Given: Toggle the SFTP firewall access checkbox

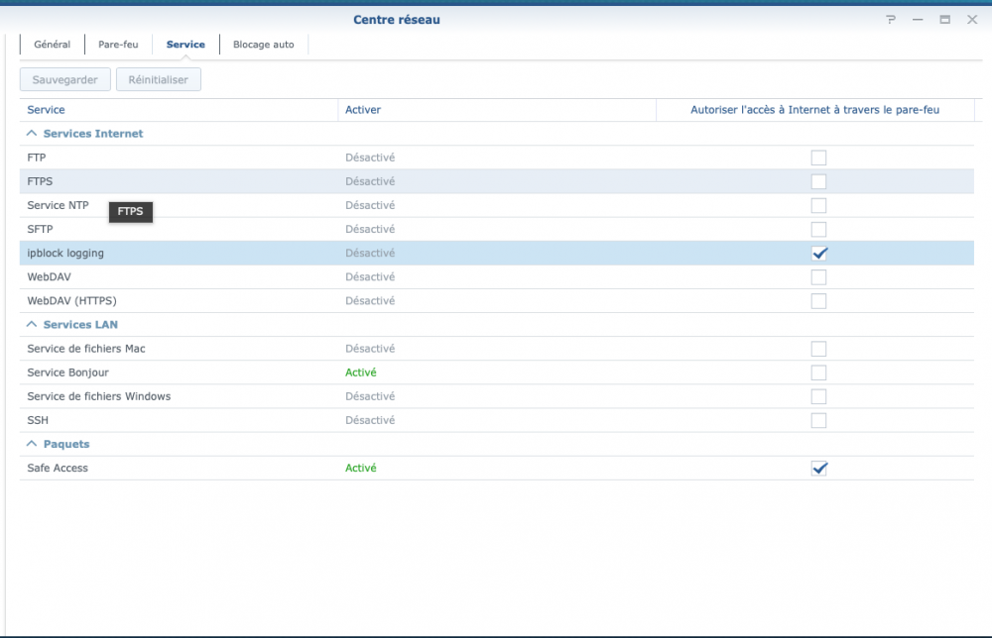Looking at the screenshot, I should coord(818,229).
